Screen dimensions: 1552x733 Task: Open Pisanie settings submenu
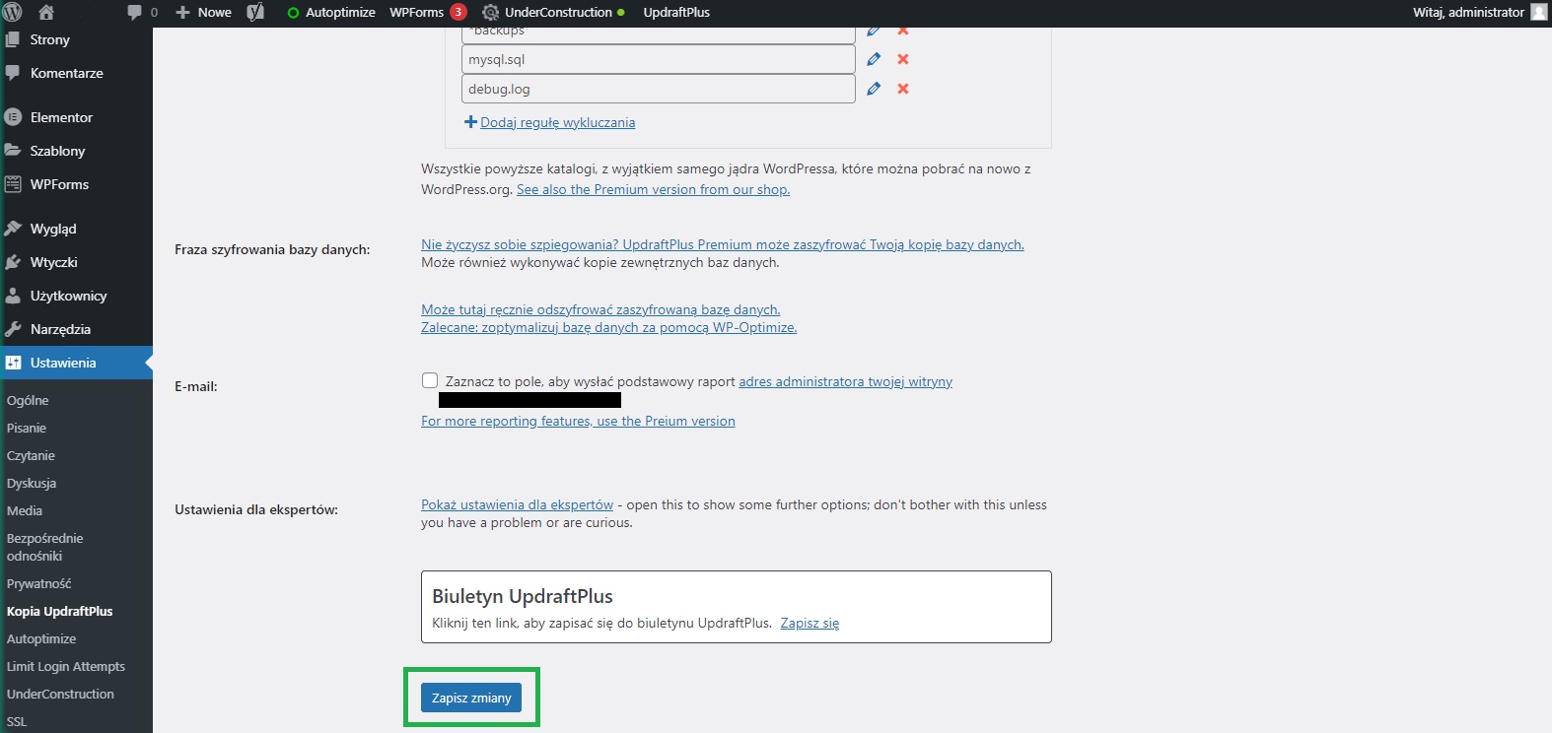27,428
